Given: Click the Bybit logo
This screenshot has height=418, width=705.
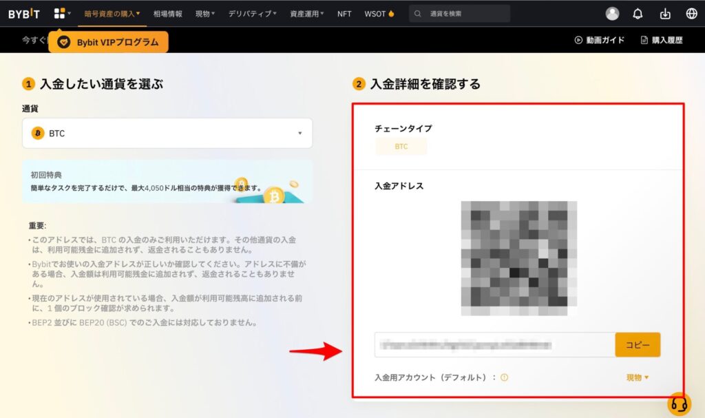Looking at the screenshot, I should click(x=24, y=14).
